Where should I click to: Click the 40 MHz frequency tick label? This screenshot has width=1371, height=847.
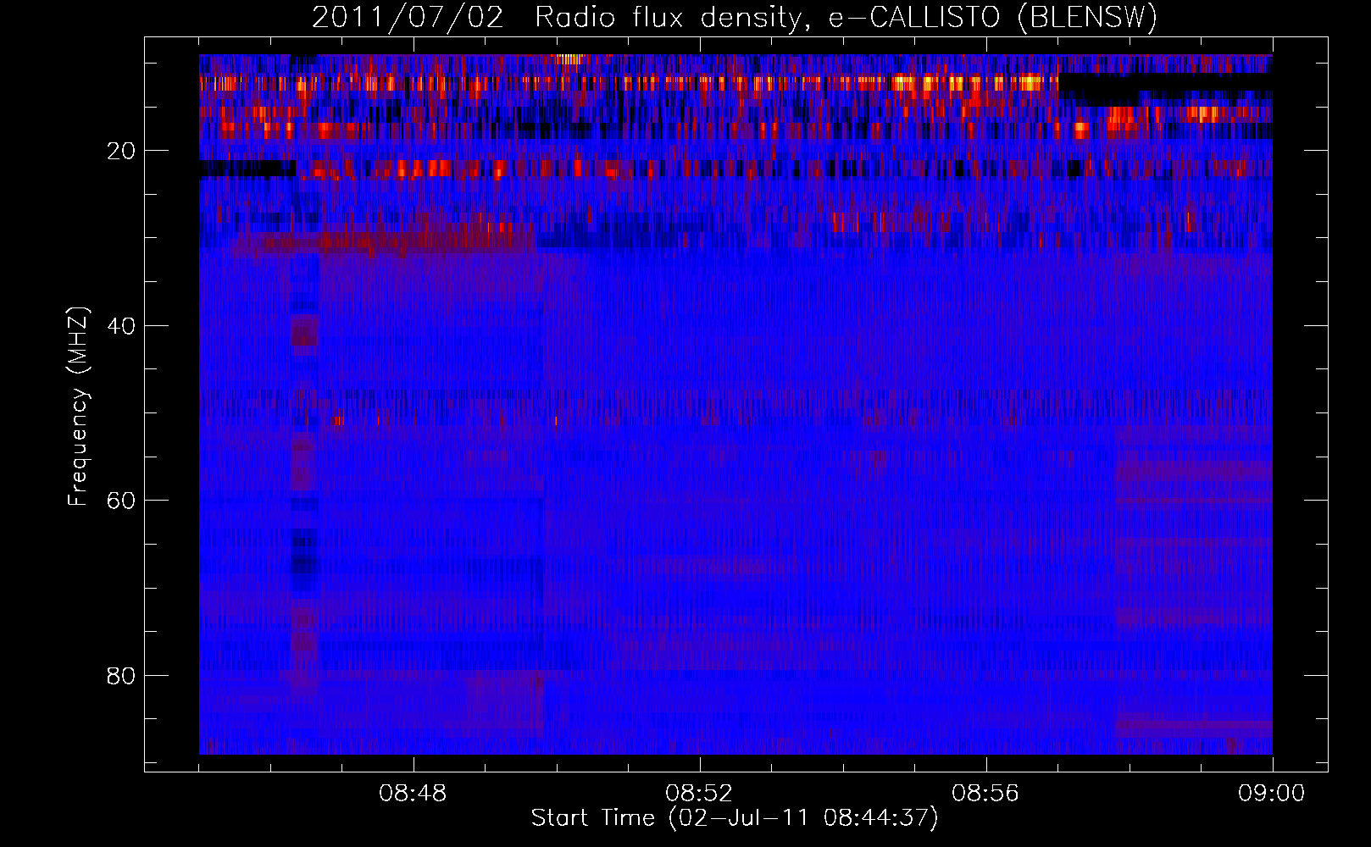click(122, 326)
